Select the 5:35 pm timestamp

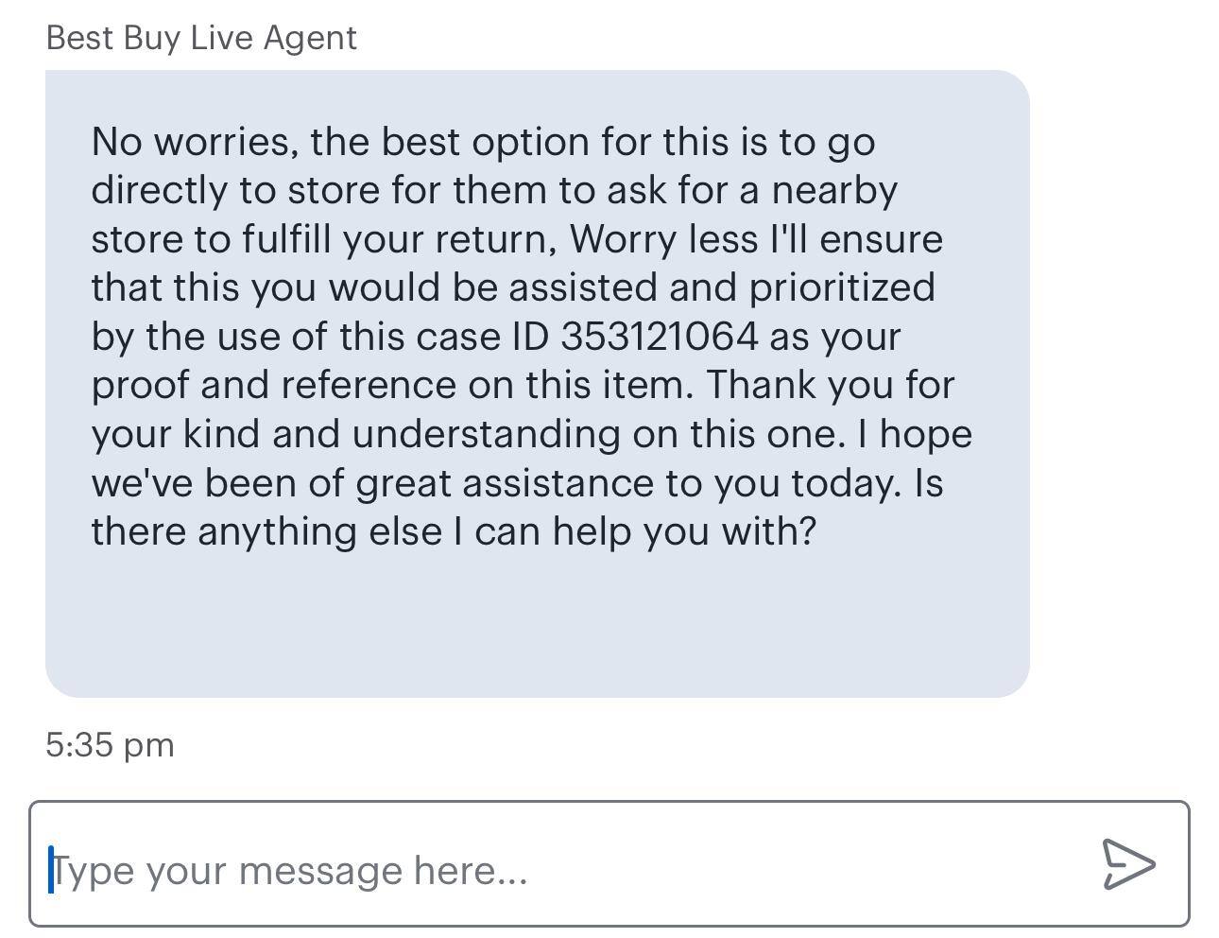[x=111, y=744]
